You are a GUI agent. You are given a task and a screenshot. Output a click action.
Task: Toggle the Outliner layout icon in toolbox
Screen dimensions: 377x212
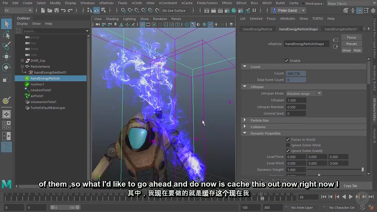(x=6, y=147)
